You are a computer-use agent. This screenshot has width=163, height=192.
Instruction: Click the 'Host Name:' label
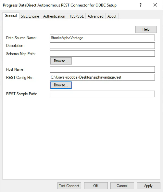click(15, 69)
